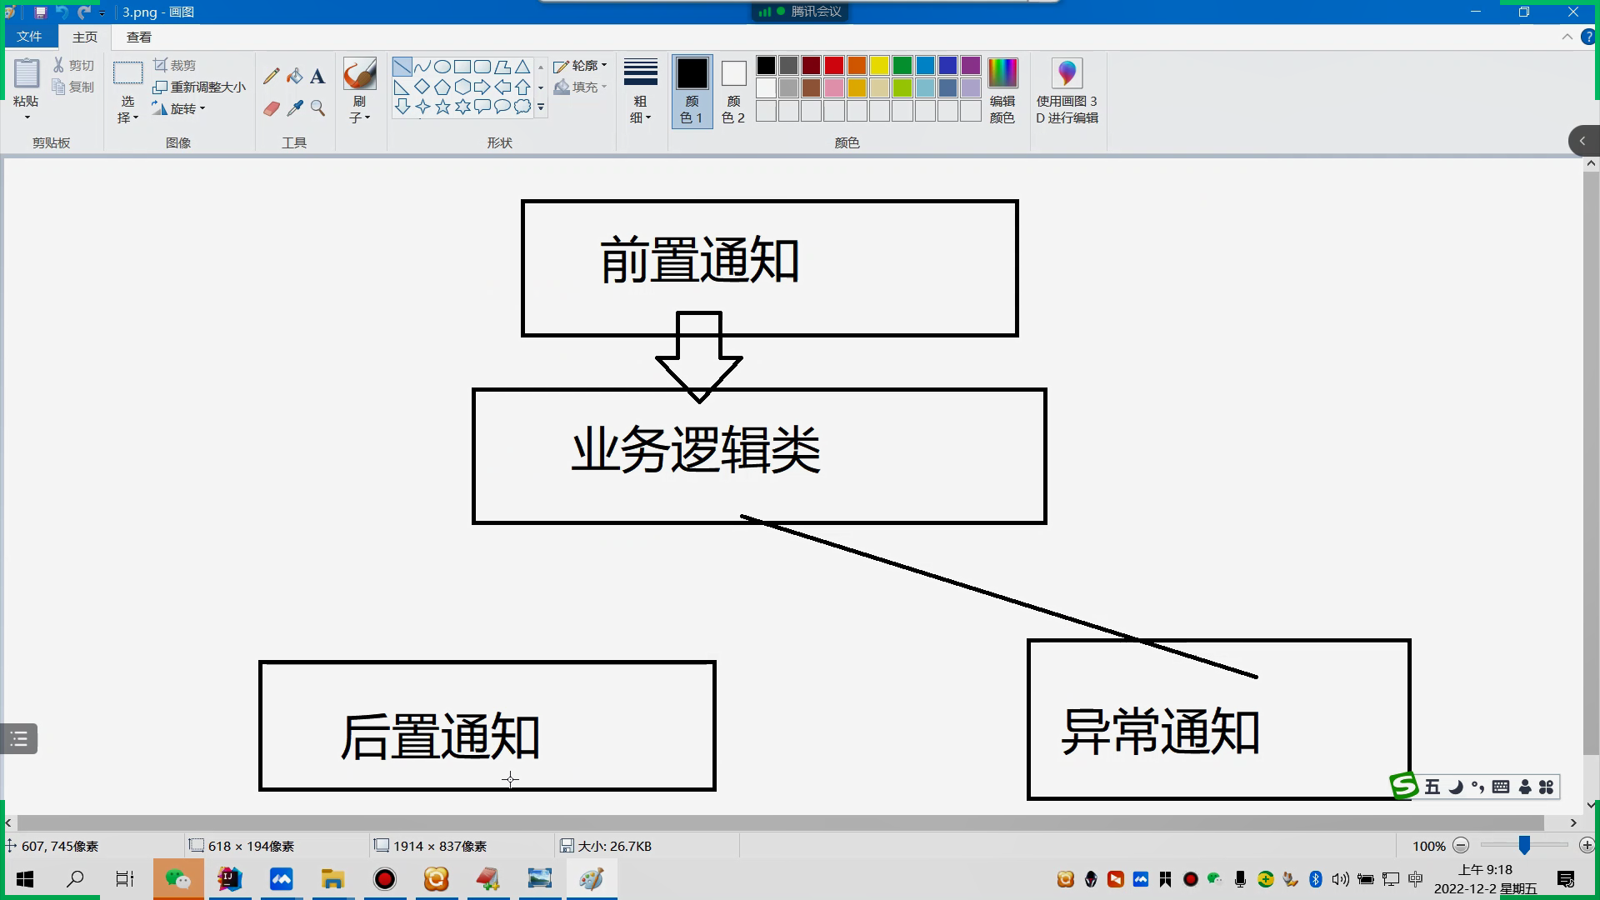
Task: Select the Eraser tool
Action: [x=271, y=108]
